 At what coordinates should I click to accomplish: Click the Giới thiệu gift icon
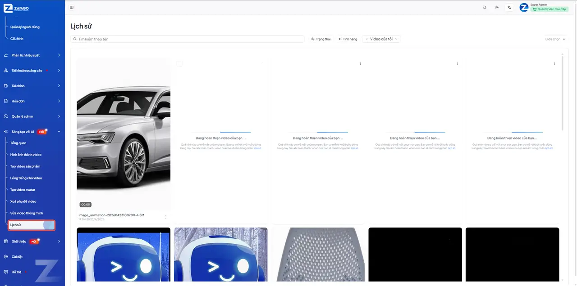pos(6,241)
